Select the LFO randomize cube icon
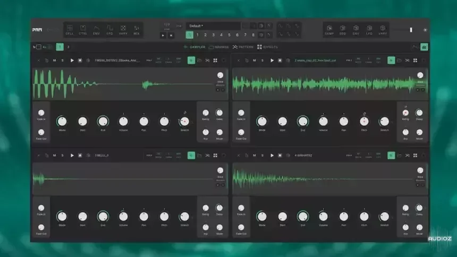This screenshot has width=457, height=257. point(369,30)
